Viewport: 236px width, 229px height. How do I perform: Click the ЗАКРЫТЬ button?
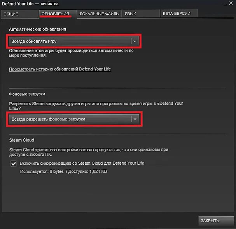pos(216,220)
